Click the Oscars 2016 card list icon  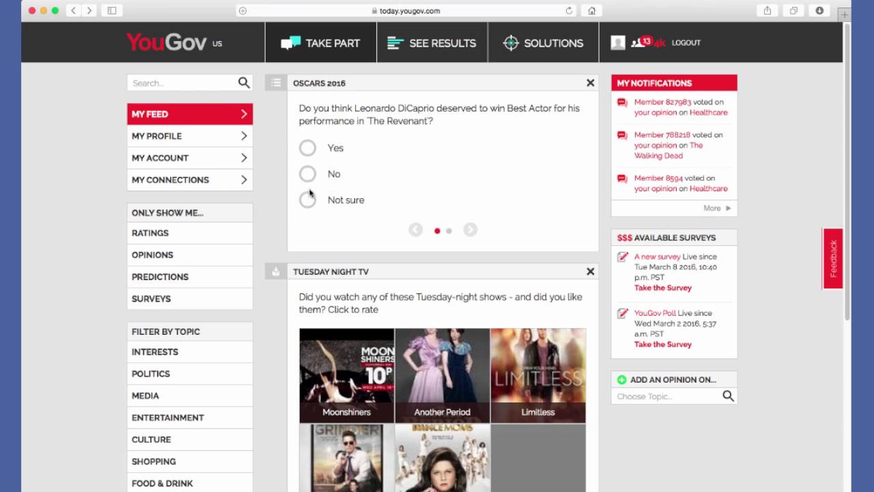(276, 83)
